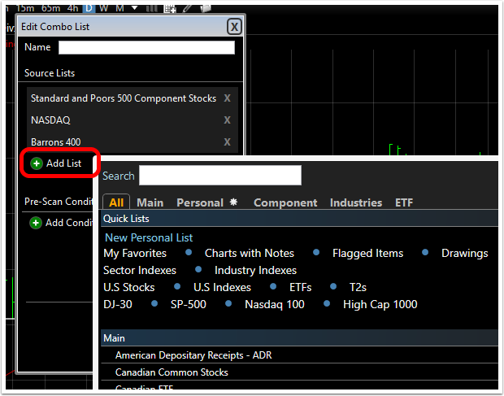The height and width of the screenshot is (396, 504).
Task: Open the time frame dropdown arrow
Action: click(x=134, y=8)
